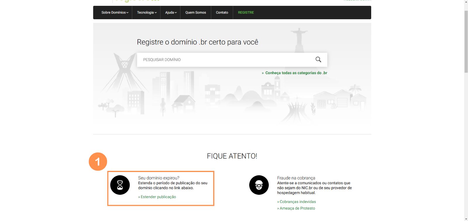Open the Contato menu item
The image size is (468, 221).
point(222,13)
